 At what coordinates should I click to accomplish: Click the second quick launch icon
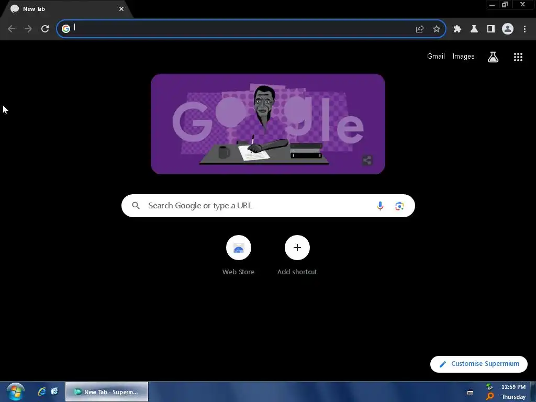[54, 392]
